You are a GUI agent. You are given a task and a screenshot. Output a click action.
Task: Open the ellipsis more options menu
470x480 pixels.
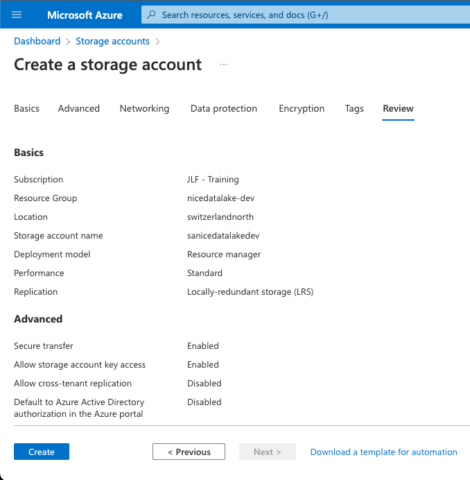coord(224,65)
